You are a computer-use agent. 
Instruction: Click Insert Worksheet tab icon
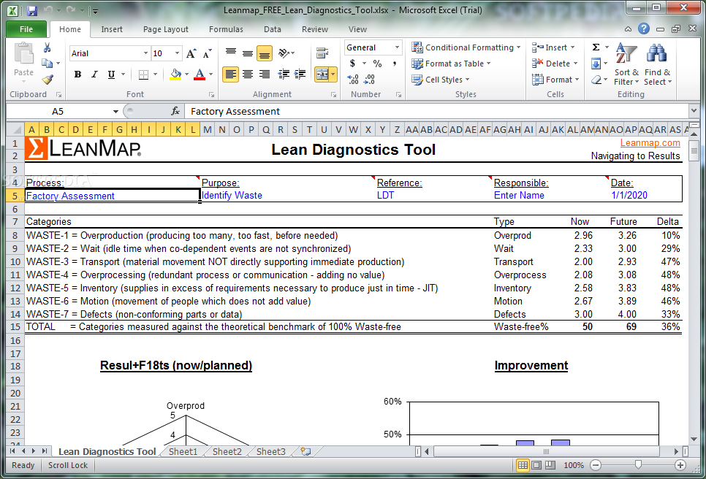(x=305, y=451)
